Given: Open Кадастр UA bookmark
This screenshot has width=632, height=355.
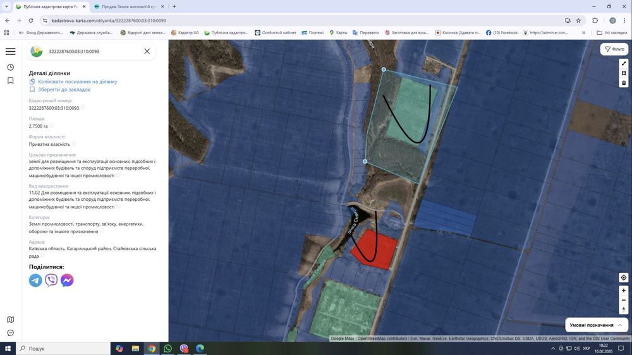Looking at the screenshot, I should pyautogui.click(x=185, y=33).
